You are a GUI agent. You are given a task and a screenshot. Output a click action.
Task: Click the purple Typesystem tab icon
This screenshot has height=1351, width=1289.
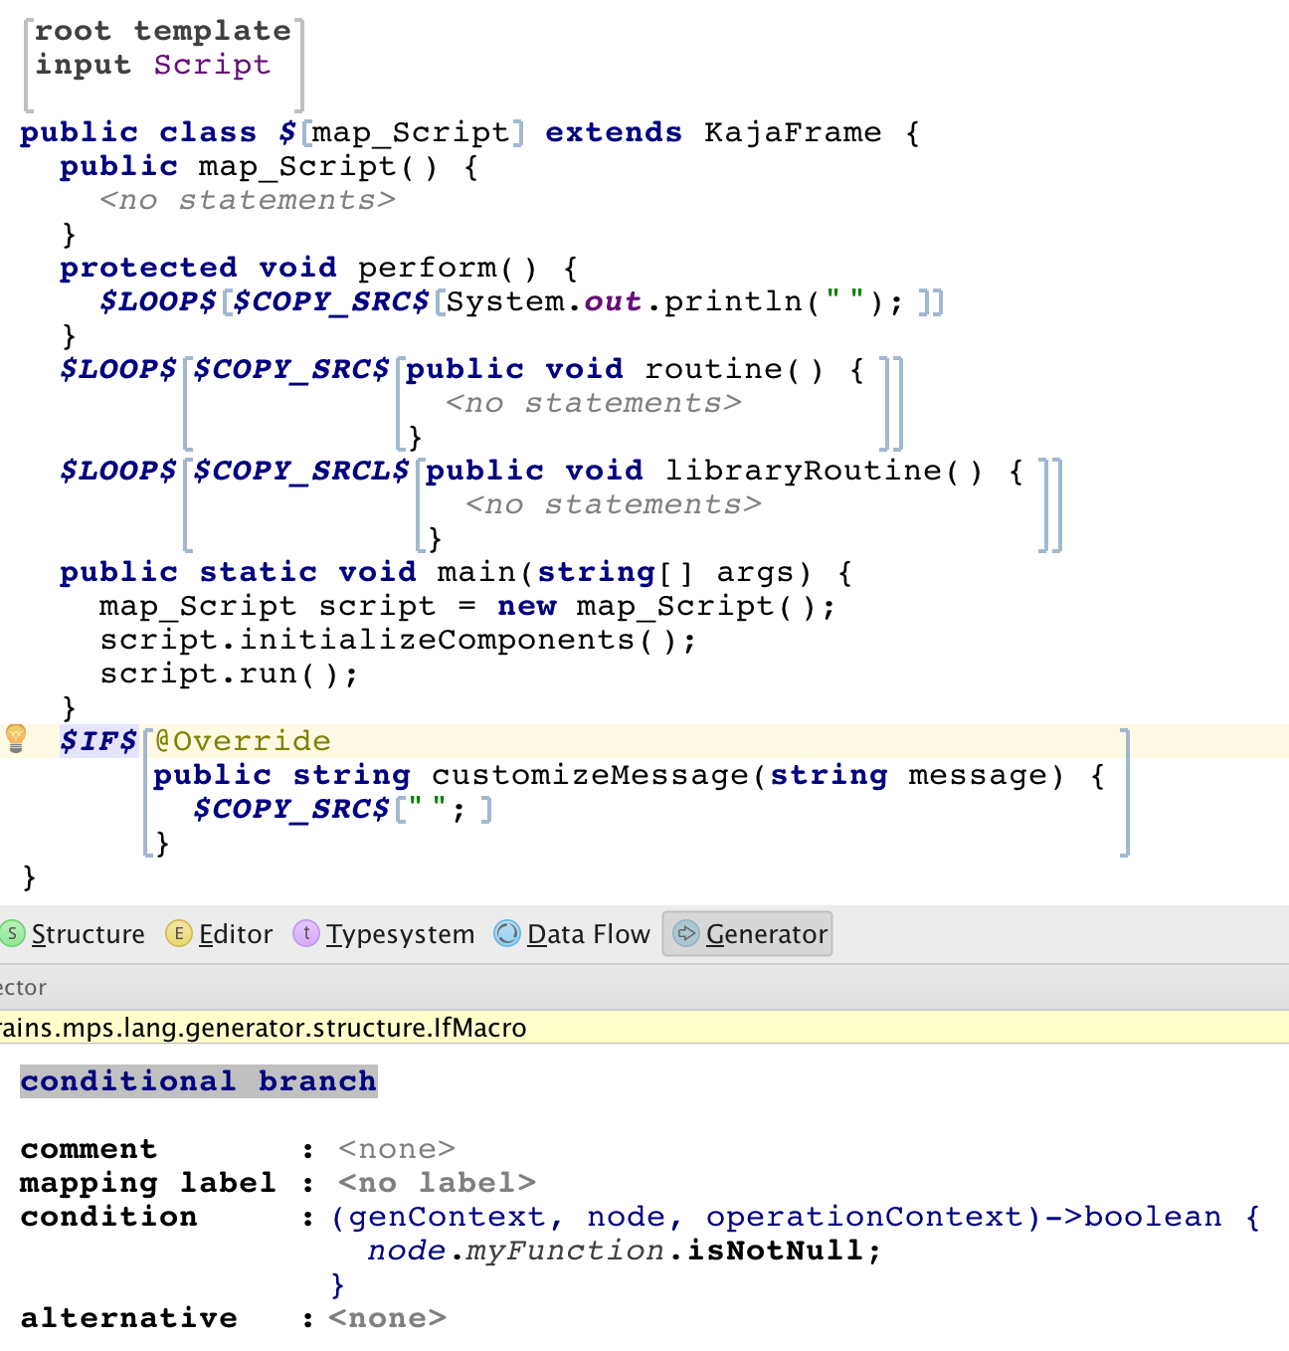point(306,933)
